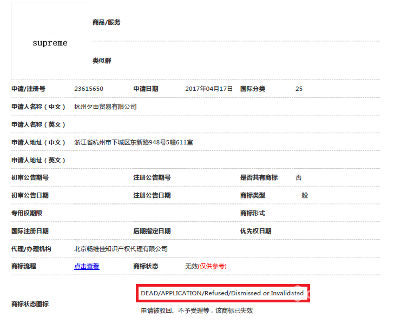Click the 申请人地址（中文） label
The width and height of the screenshot is (401, 324).
tap(38, 142)
